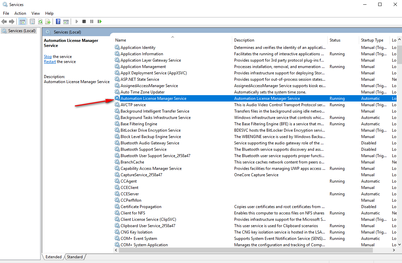Viewport: 402px width, 263px height.
Task: Refresh the services list via toolbar
Action: 40,21
